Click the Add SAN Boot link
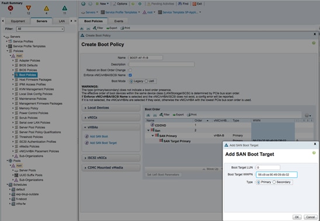This screenshot has width=320, height=221. click(99, 136)
